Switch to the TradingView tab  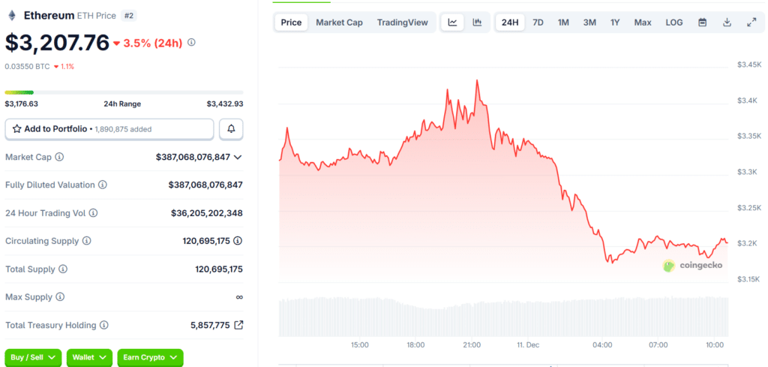(402, 23)
